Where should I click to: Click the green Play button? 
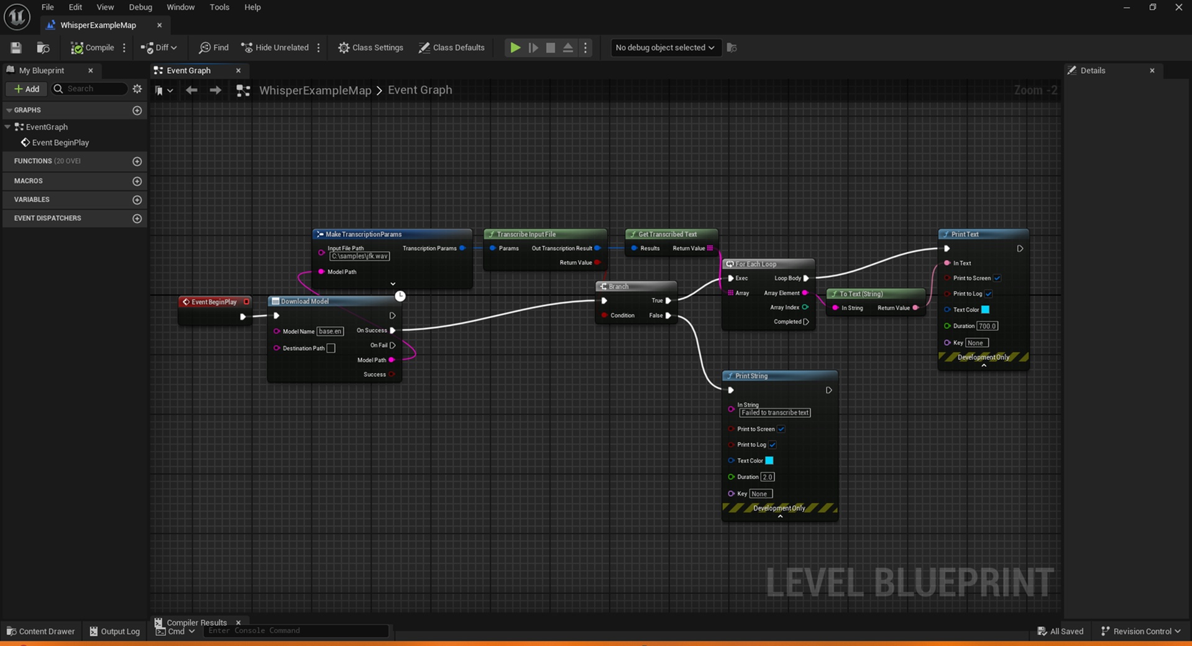click(x=515, y=48)
